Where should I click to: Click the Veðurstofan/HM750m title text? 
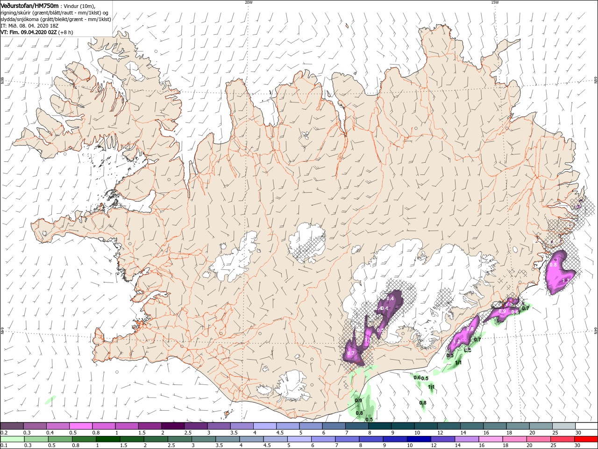click(30, 6)
